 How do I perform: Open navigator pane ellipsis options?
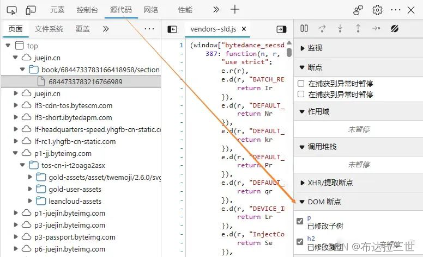149,29
